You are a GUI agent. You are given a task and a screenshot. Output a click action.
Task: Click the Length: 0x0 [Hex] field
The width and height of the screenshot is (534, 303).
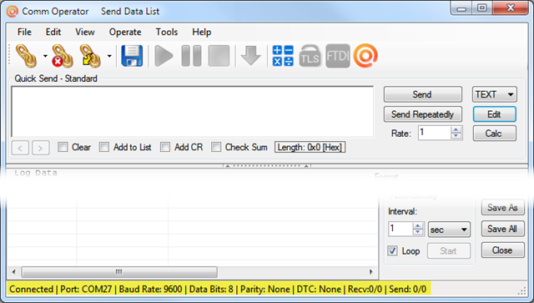pos(310,147)
